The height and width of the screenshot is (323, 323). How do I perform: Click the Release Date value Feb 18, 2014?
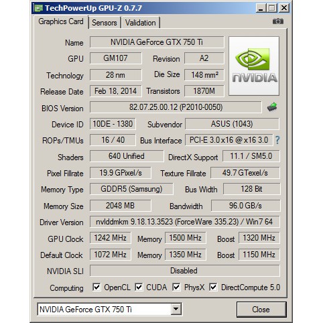coord(115,91)
